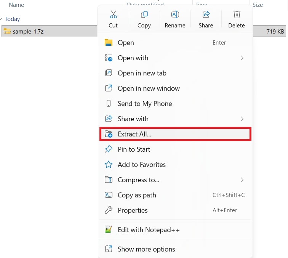Choose Extract All from the menu
The height and width of the screenshot is (258, 288).
tap(134, 134)
